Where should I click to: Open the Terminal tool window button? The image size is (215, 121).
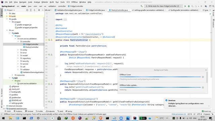tap(29, 111)
